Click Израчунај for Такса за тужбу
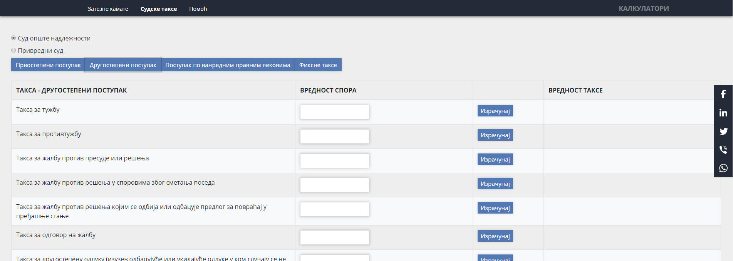Viewport: 733px width, 261px height. [495, 111]
